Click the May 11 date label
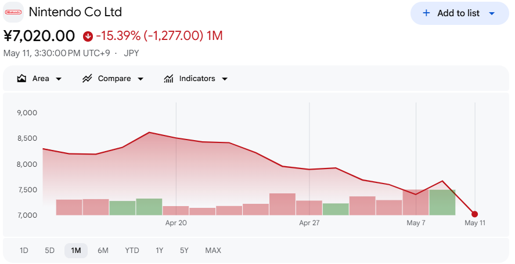515x264 pixels. pyautogui.click(x=475, y=223)
